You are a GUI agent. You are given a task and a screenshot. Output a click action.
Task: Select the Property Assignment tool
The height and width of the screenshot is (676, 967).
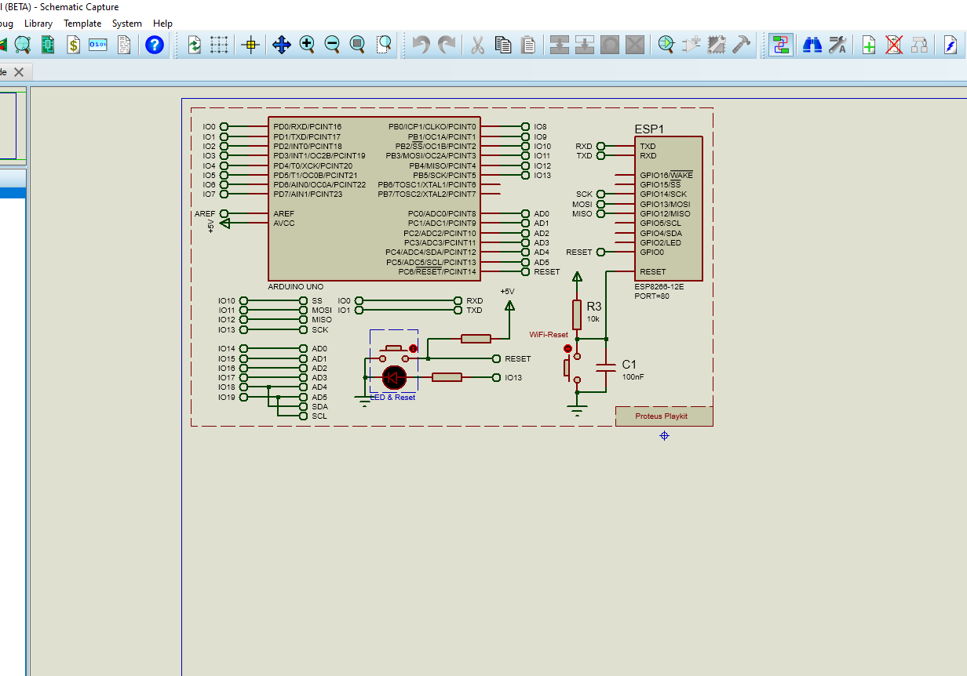[x=837, y=45]
